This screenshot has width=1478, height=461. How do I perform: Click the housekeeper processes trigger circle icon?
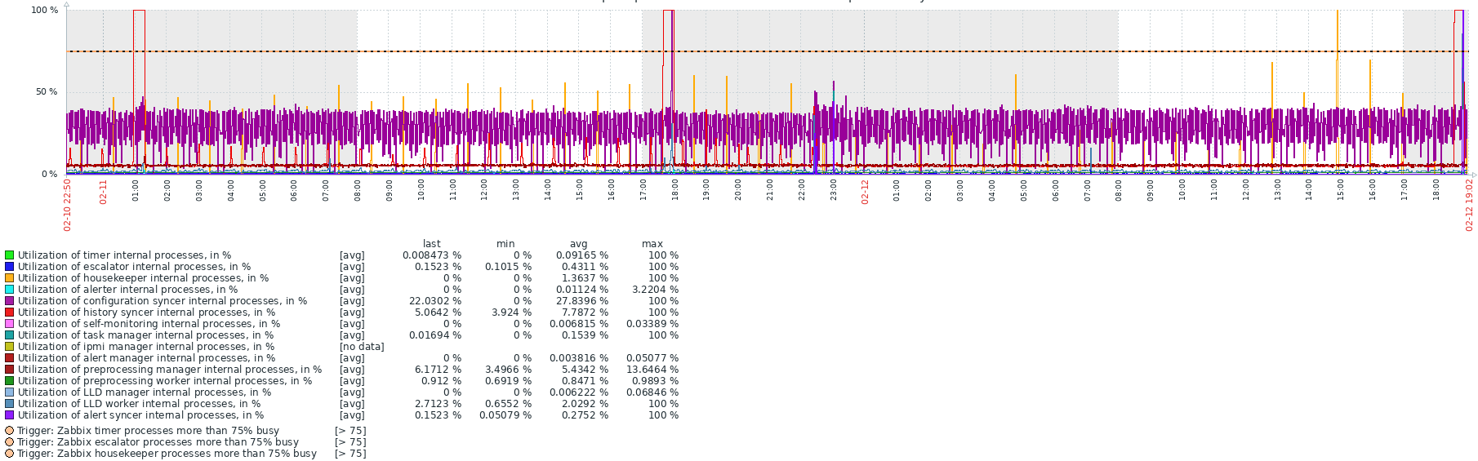point(9,454)
